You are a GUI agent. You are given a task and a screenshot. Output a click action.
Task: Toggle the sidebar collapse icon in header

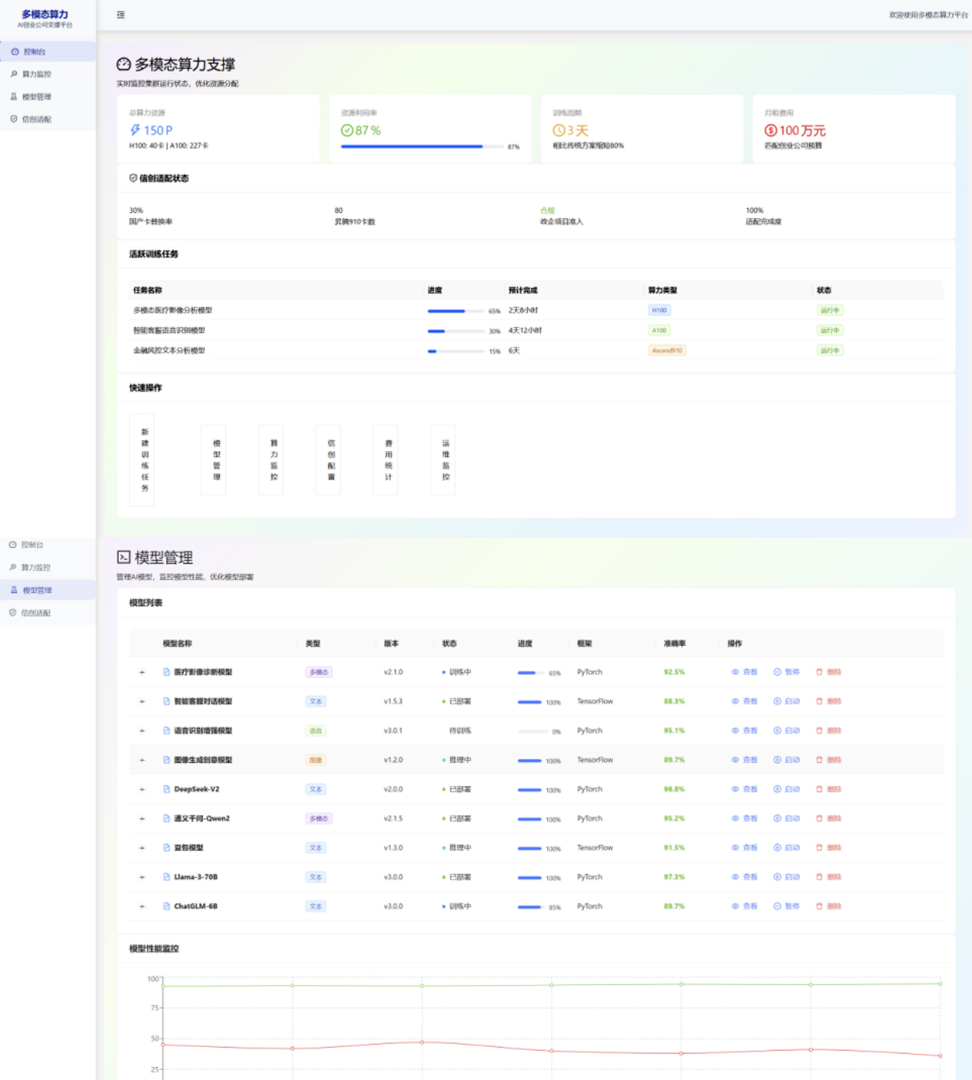click(121, 15)
